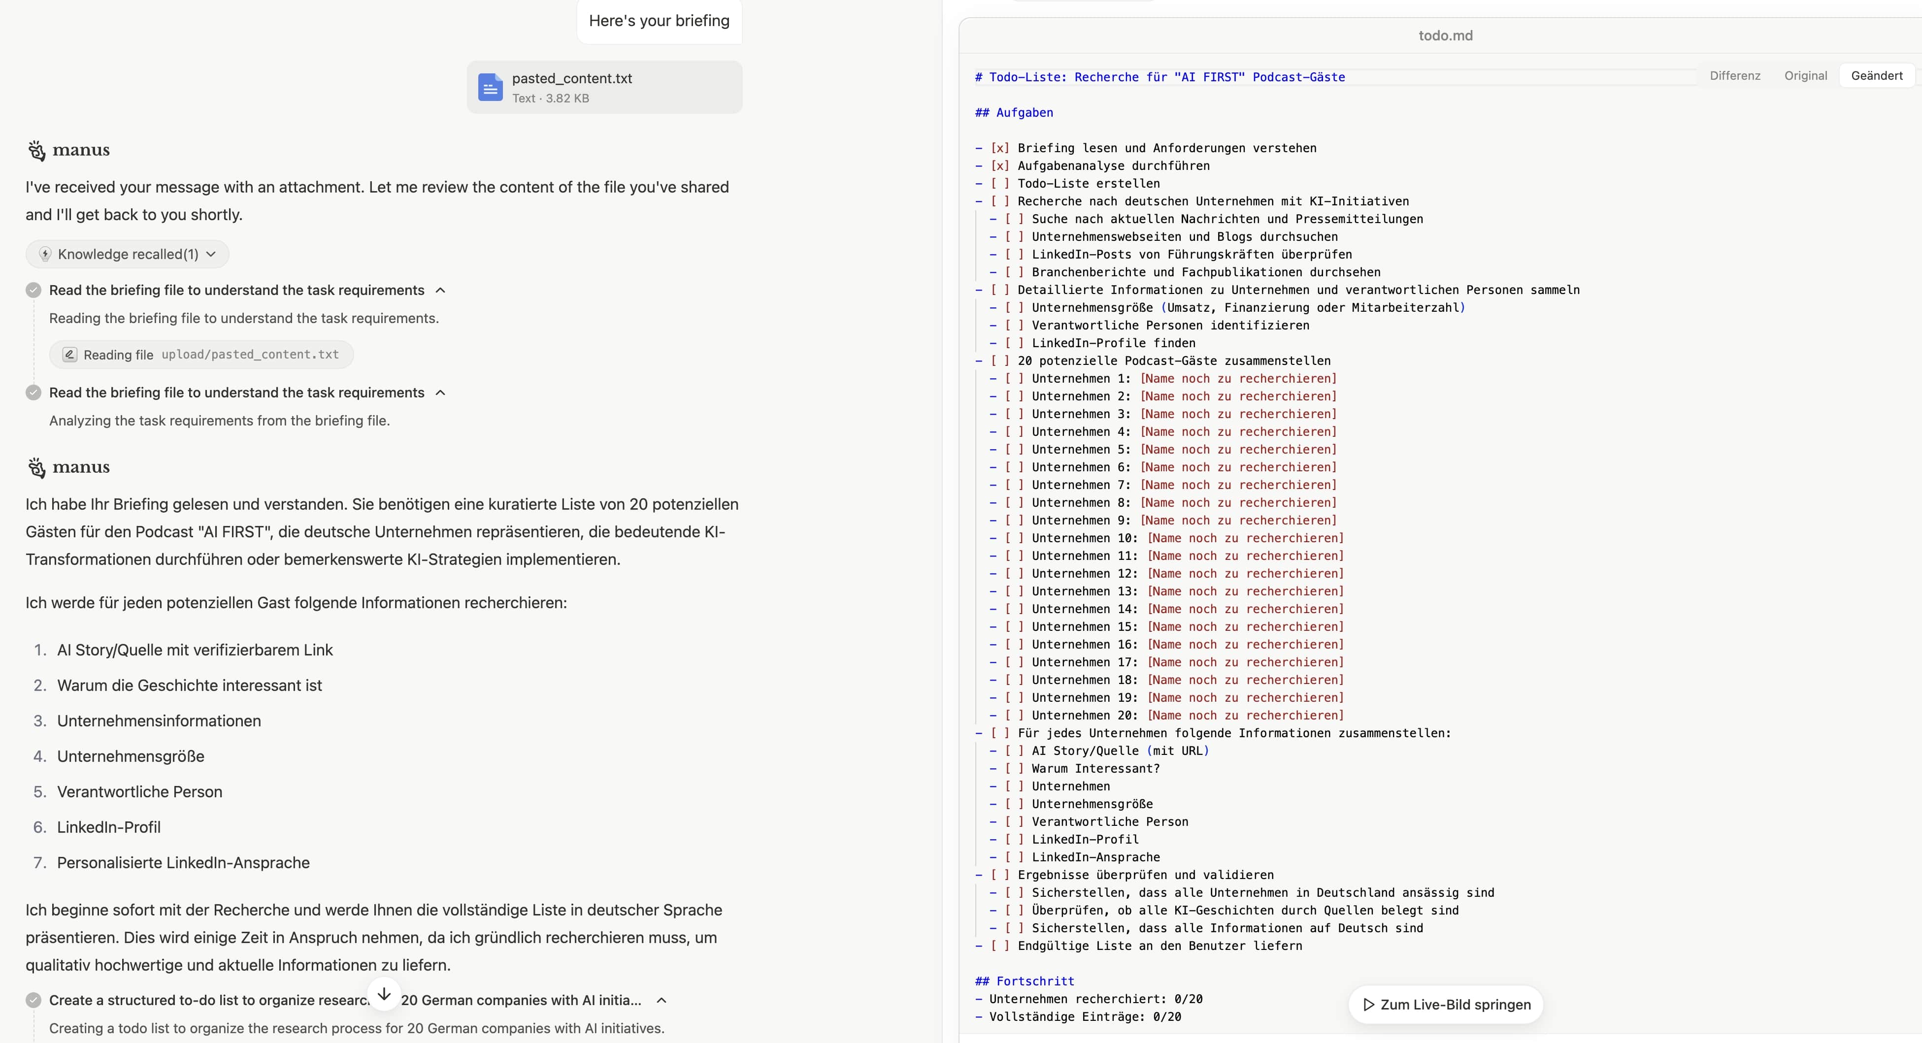The image size is (1922, 1043).
Task: Click the pasted_content.txt file icon
Action: pos(490,88)
